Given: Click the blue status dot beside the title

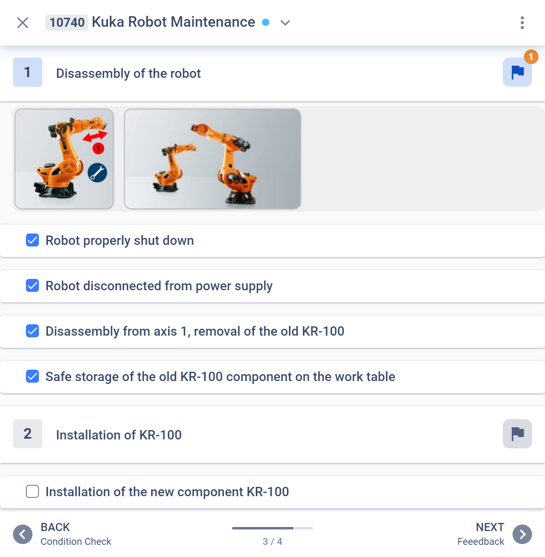Looking at the screenshot, I should [266, 22].
